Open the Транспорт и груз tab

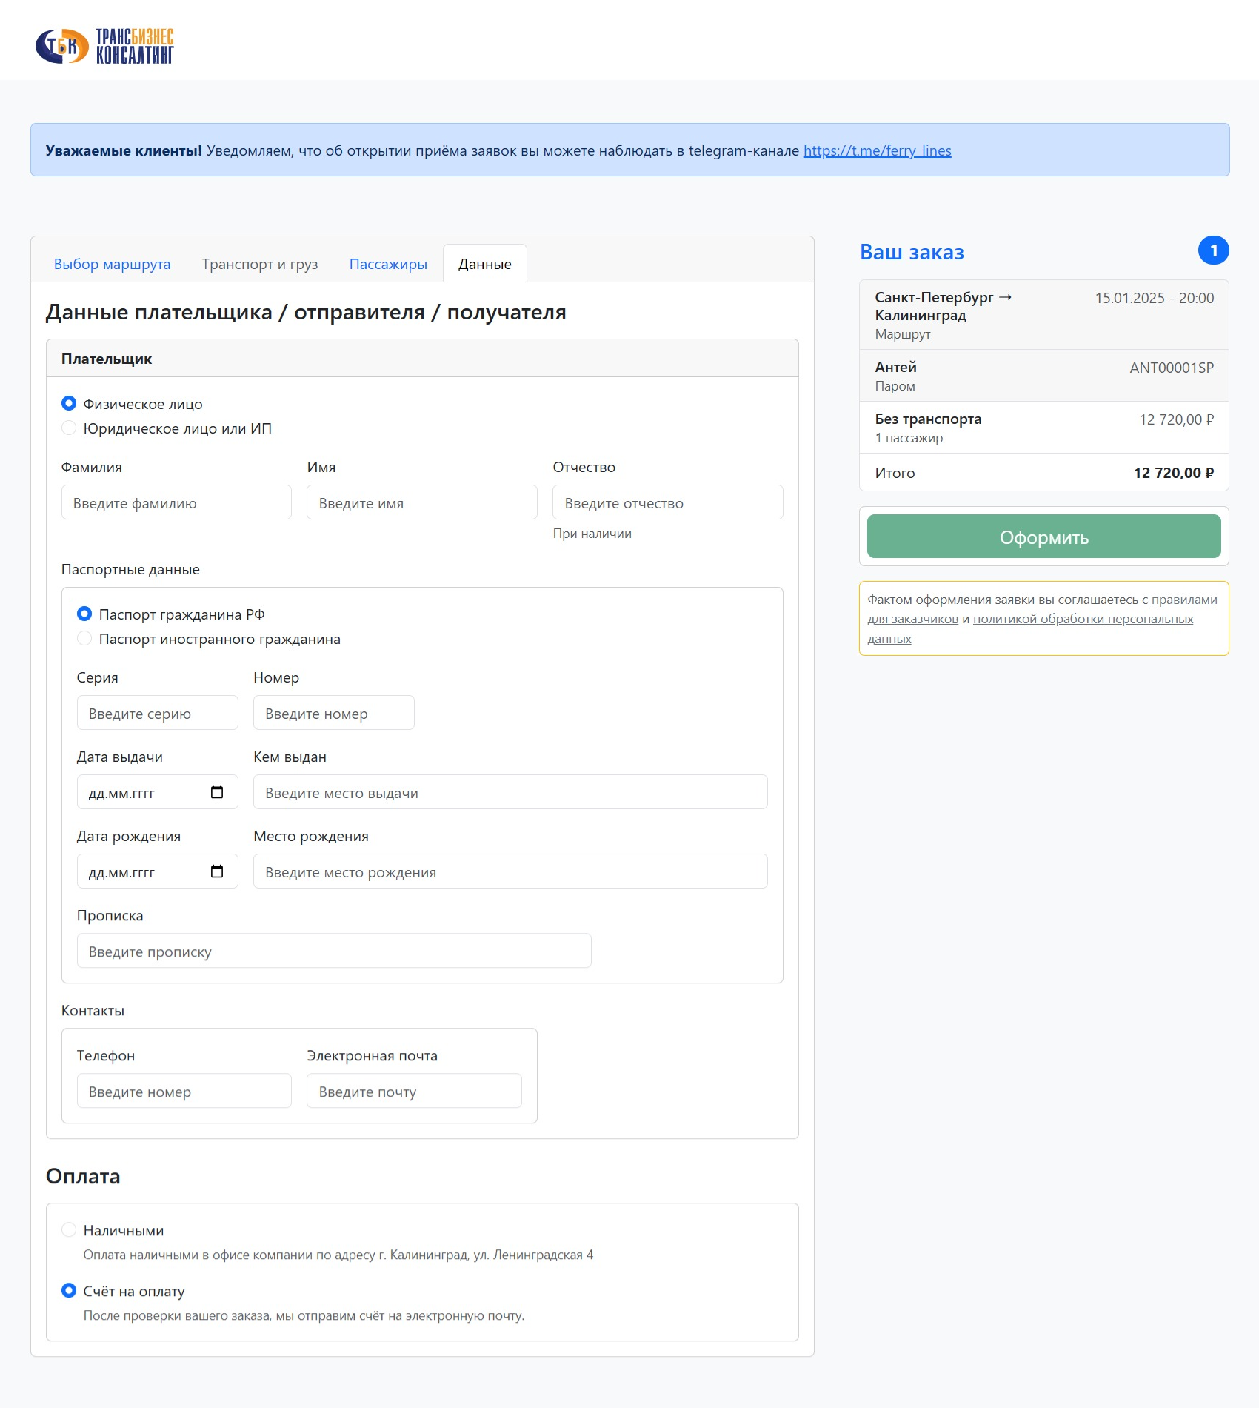pyautogui.click(x=260, y=264)
